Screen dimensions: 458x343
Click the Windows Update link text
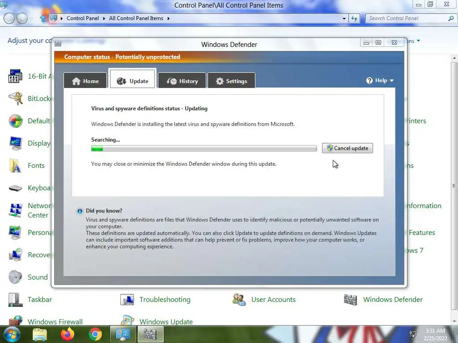tap(166, 322)
